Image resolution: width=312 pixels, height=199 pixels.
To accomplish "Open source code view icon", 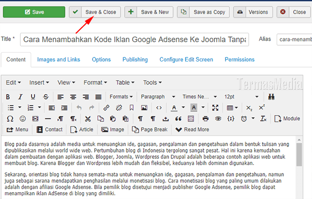I will (x=159, y=108).
